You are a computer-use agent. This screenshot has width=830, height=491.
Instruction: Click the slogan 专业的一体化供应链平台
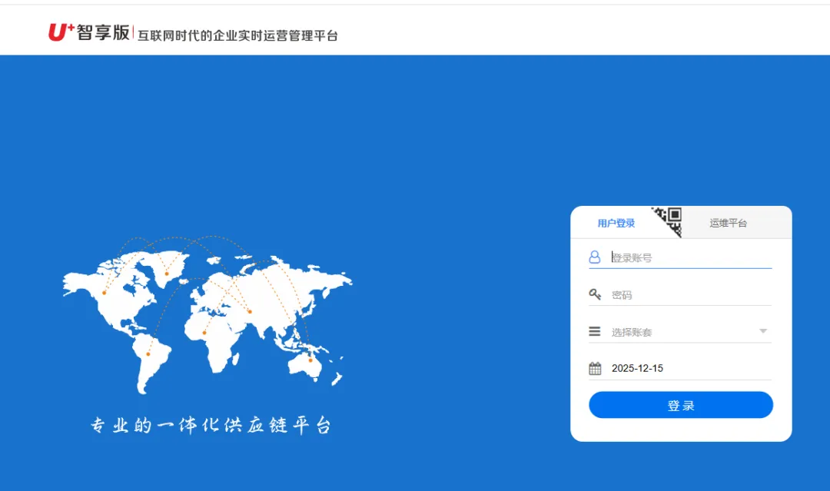[x=213, y=424]
